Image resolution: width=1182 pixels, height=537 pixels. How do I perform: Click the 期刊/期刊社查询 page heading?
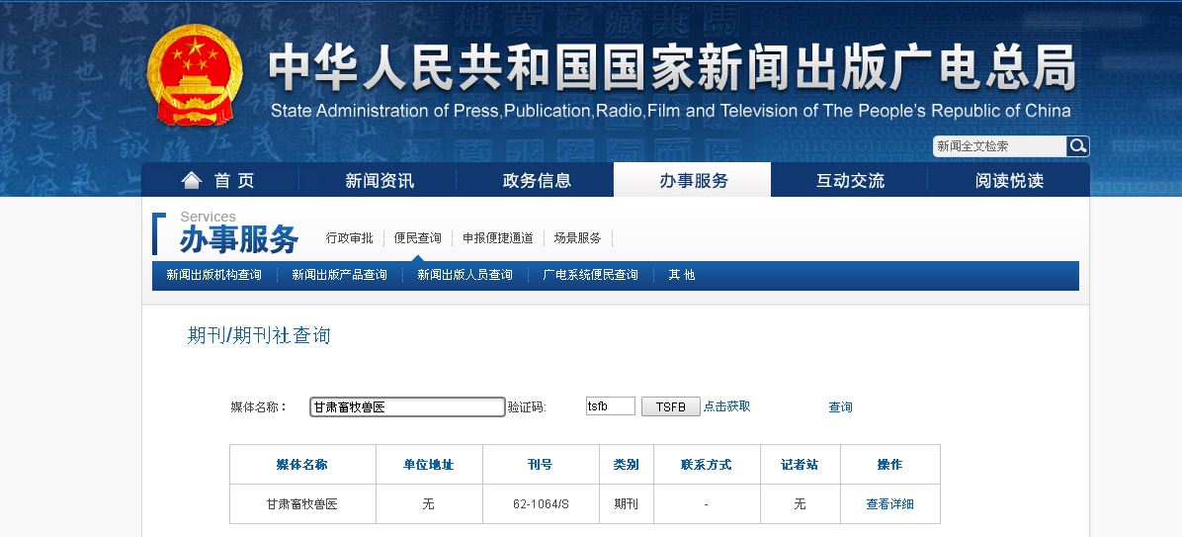(259, 335)
